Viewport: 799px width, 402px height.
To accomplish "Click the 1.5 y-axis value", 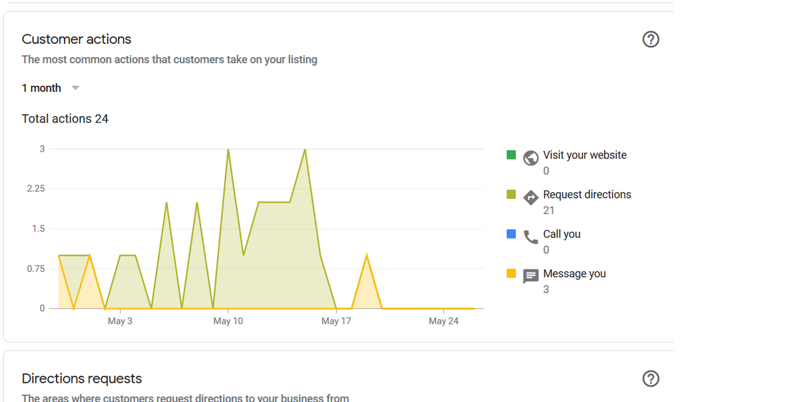I will coord(39,229).
